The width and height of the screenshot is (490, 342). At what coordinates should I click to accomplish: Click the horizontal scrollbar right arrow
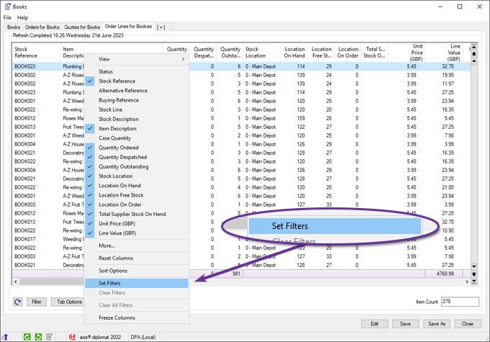click(467, 282)
